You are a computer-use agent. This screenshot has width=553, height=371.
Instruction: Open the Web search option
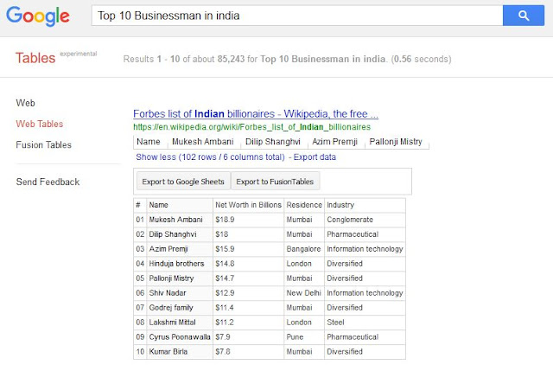coord(25,103)
